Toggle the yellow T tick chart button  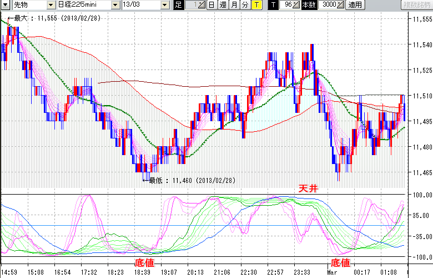tap(256, 5)
